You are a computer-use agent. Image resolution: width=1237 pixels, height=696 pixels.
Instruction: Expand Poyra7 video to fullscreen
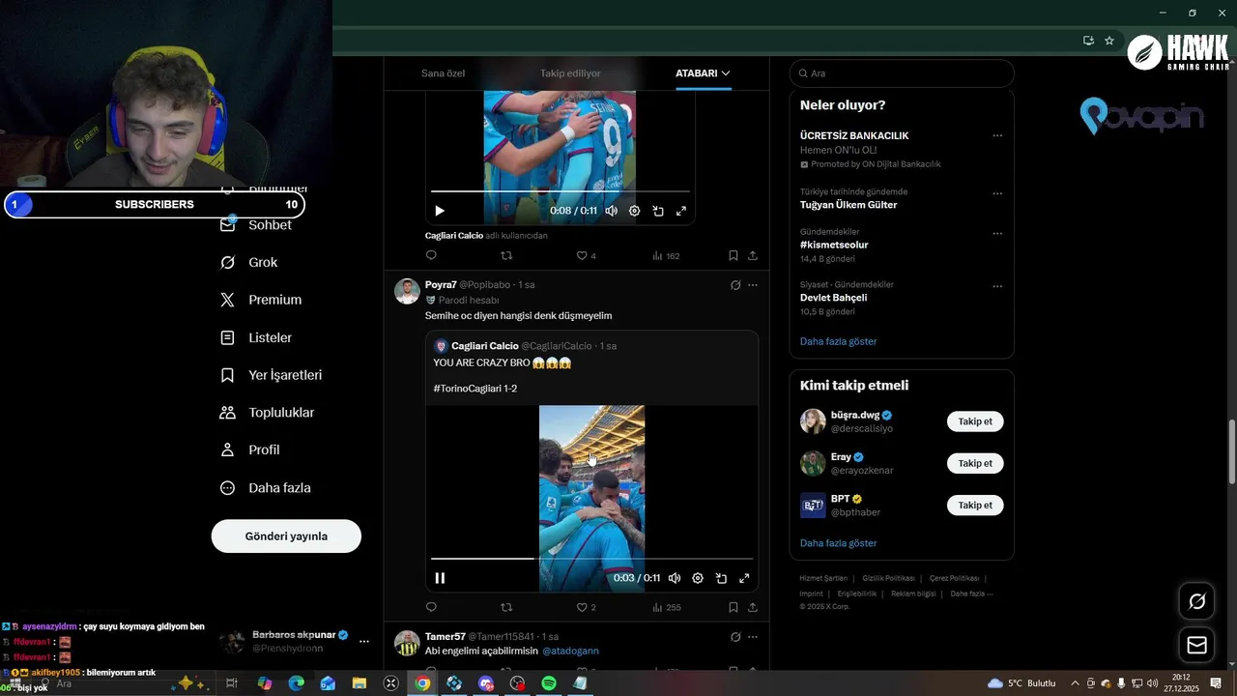744,578
